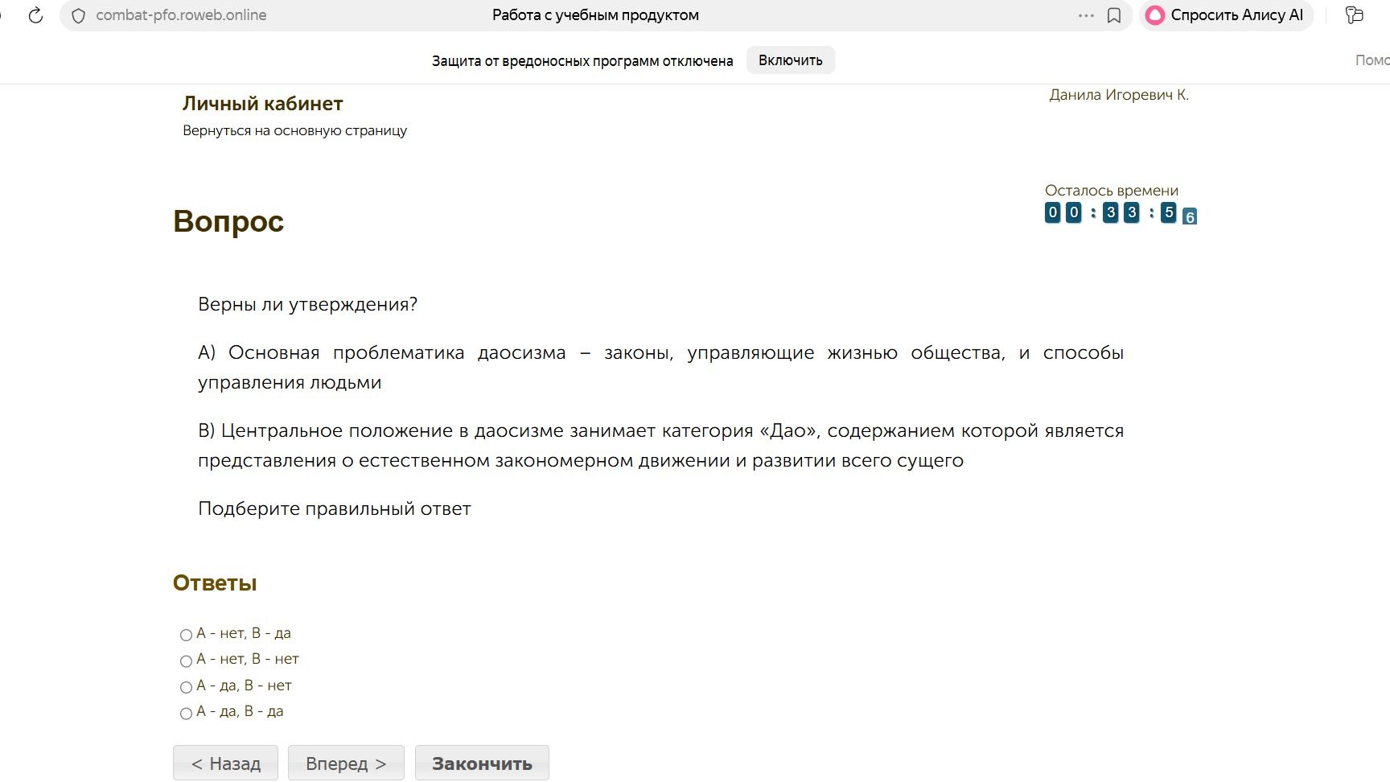Bookmark this page with the bookmark icon
This screenshot has width=1390, height=782.
[x=1114, y=15]
